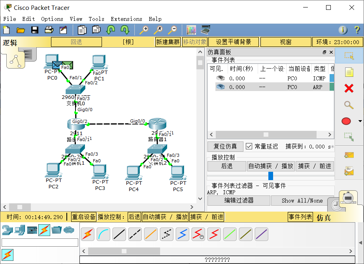
Task: Select the copper crossover cable type
Action: (x=135, y=234)
